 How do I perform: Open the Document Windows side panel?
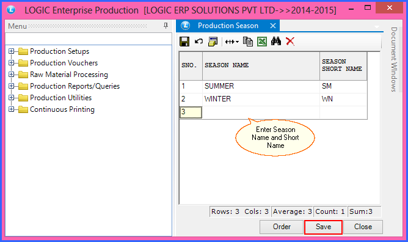(x=394, y=59)
